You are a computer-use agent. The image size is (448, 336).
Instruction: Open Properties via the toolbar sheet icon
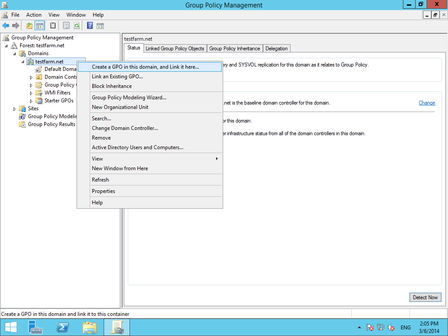[x=66, y=26]
